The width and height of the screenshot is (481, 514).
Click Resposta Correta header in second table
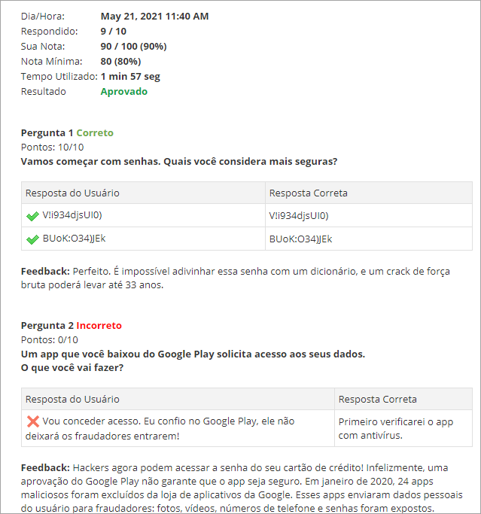(x=377, y=399)
